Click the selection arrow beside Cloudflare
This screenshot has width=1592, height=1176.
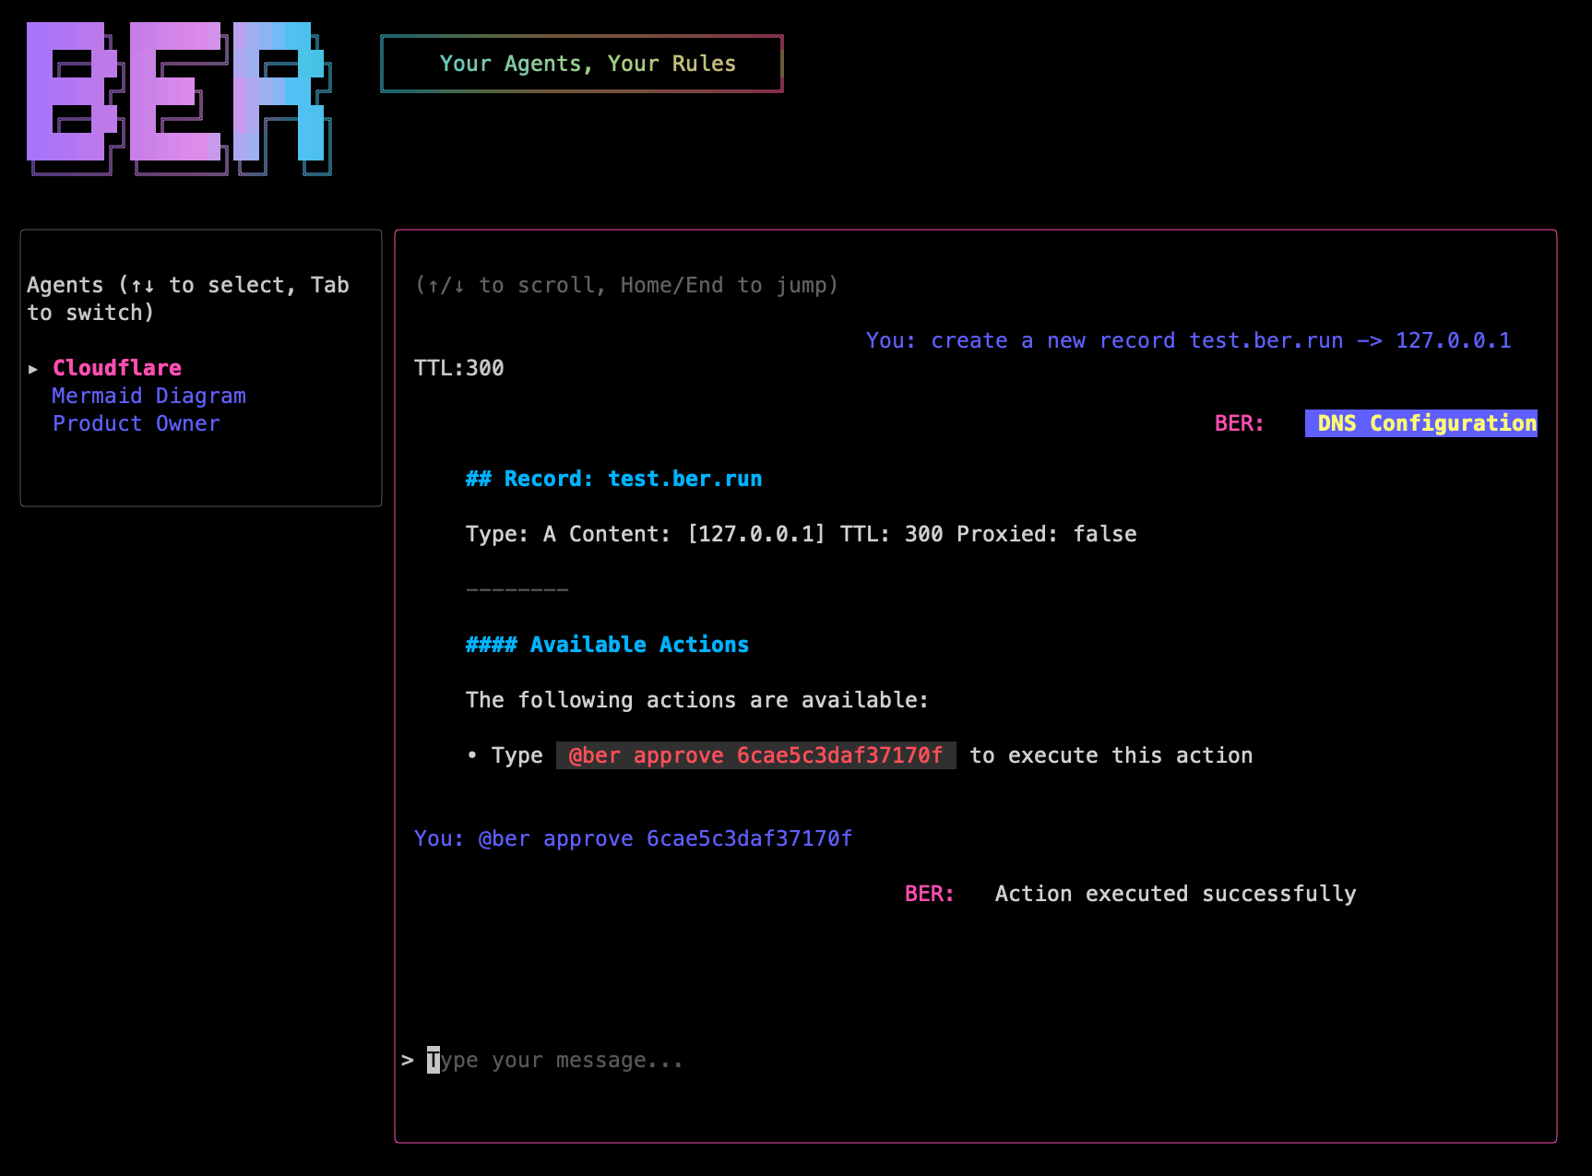click(x=33, y=369)
